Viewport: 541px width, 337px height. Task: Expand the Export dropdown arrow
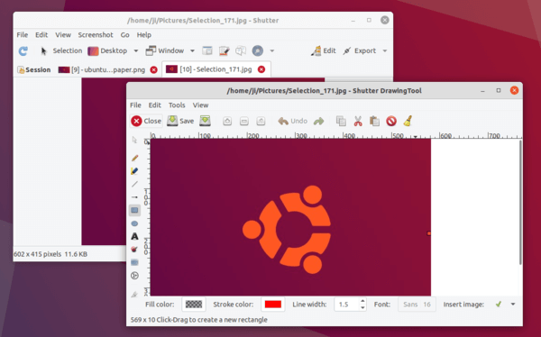[385, 51]
